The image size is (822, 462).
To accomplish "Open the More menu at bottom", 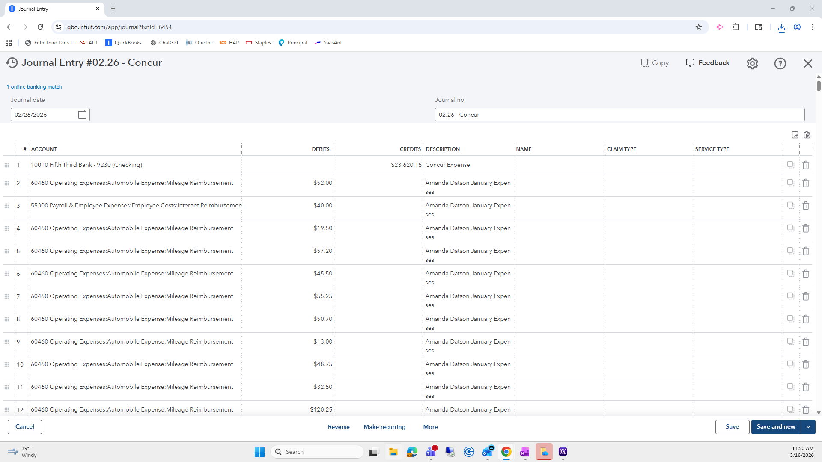I will coord(430,427).
